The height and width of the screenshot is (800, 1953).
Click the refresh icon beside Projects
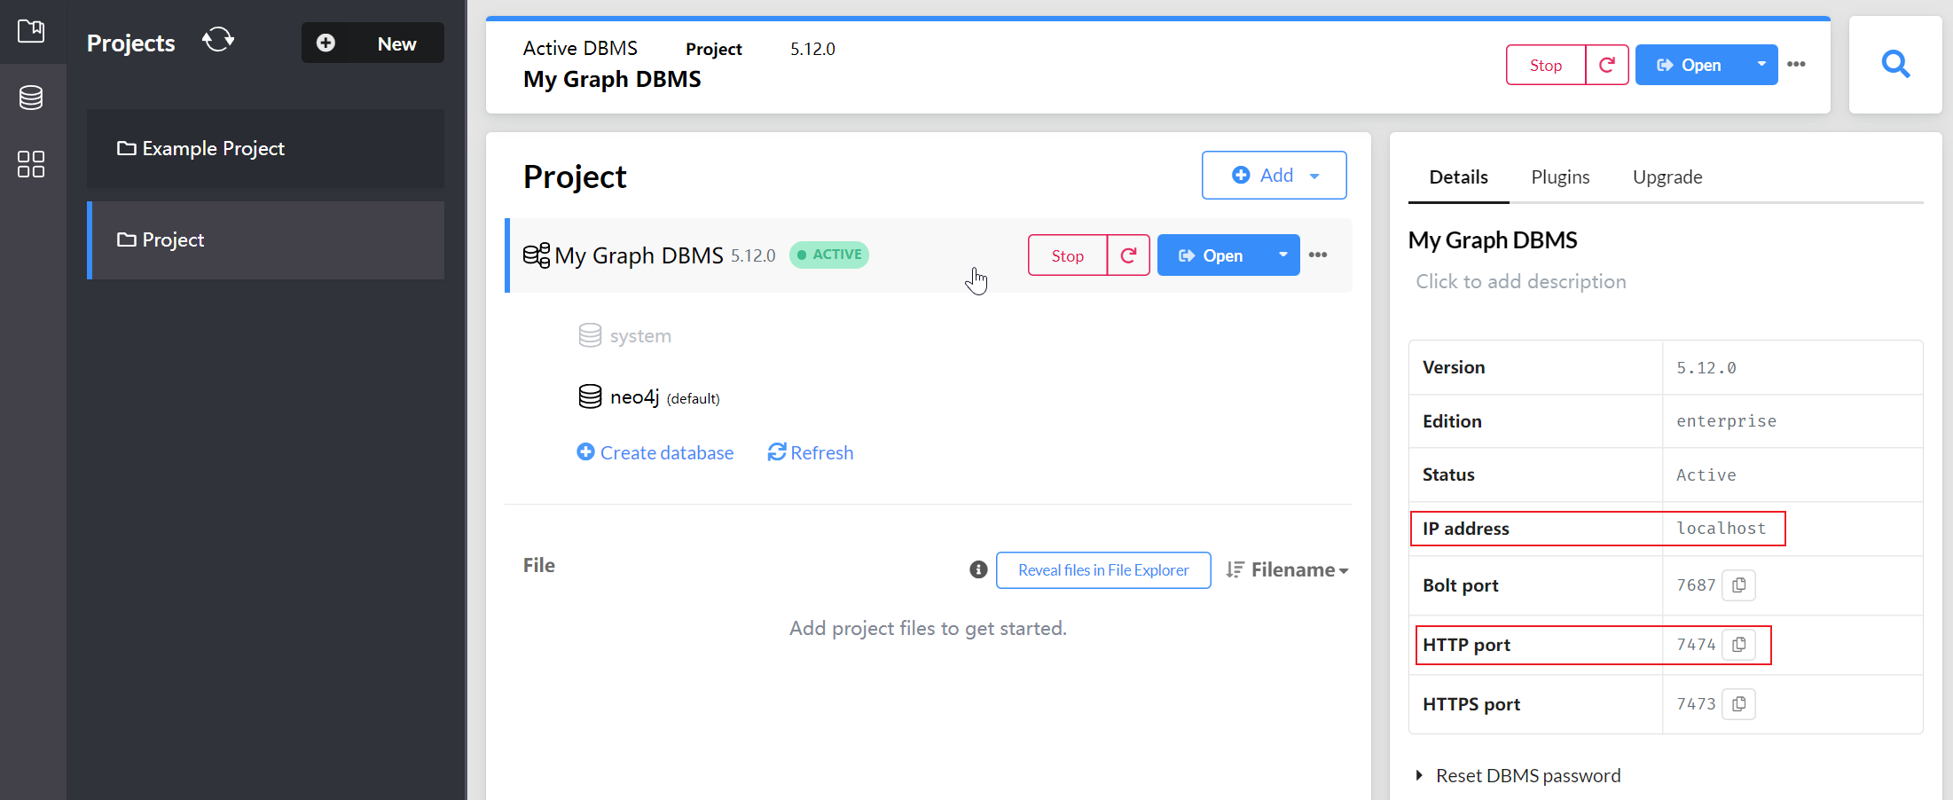[218, 40]
